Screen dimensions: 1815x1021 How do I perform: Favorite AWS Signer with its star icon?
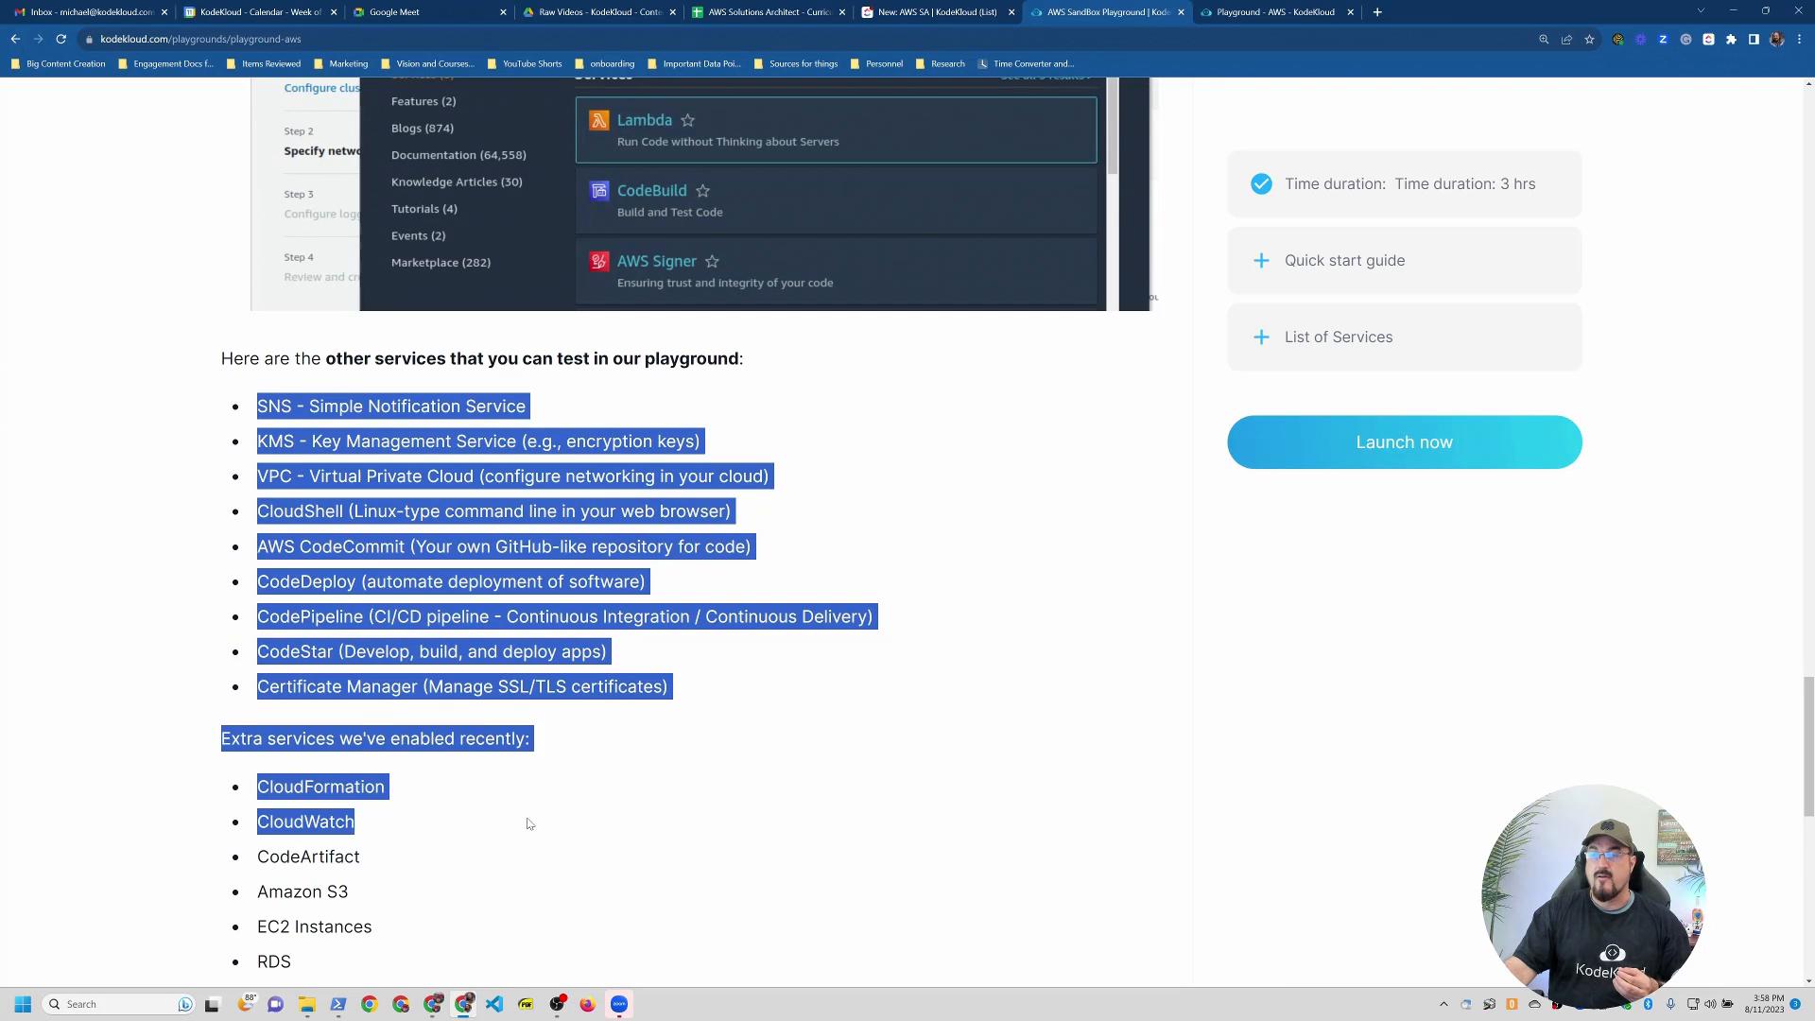point(712,262)
